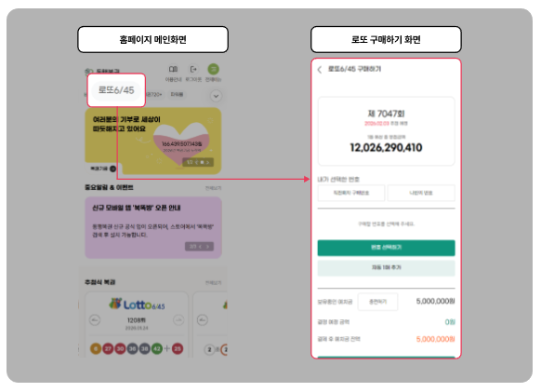Show the previous Lotto 6/45 draw round
541x392 pixels.
coord(95,320)
